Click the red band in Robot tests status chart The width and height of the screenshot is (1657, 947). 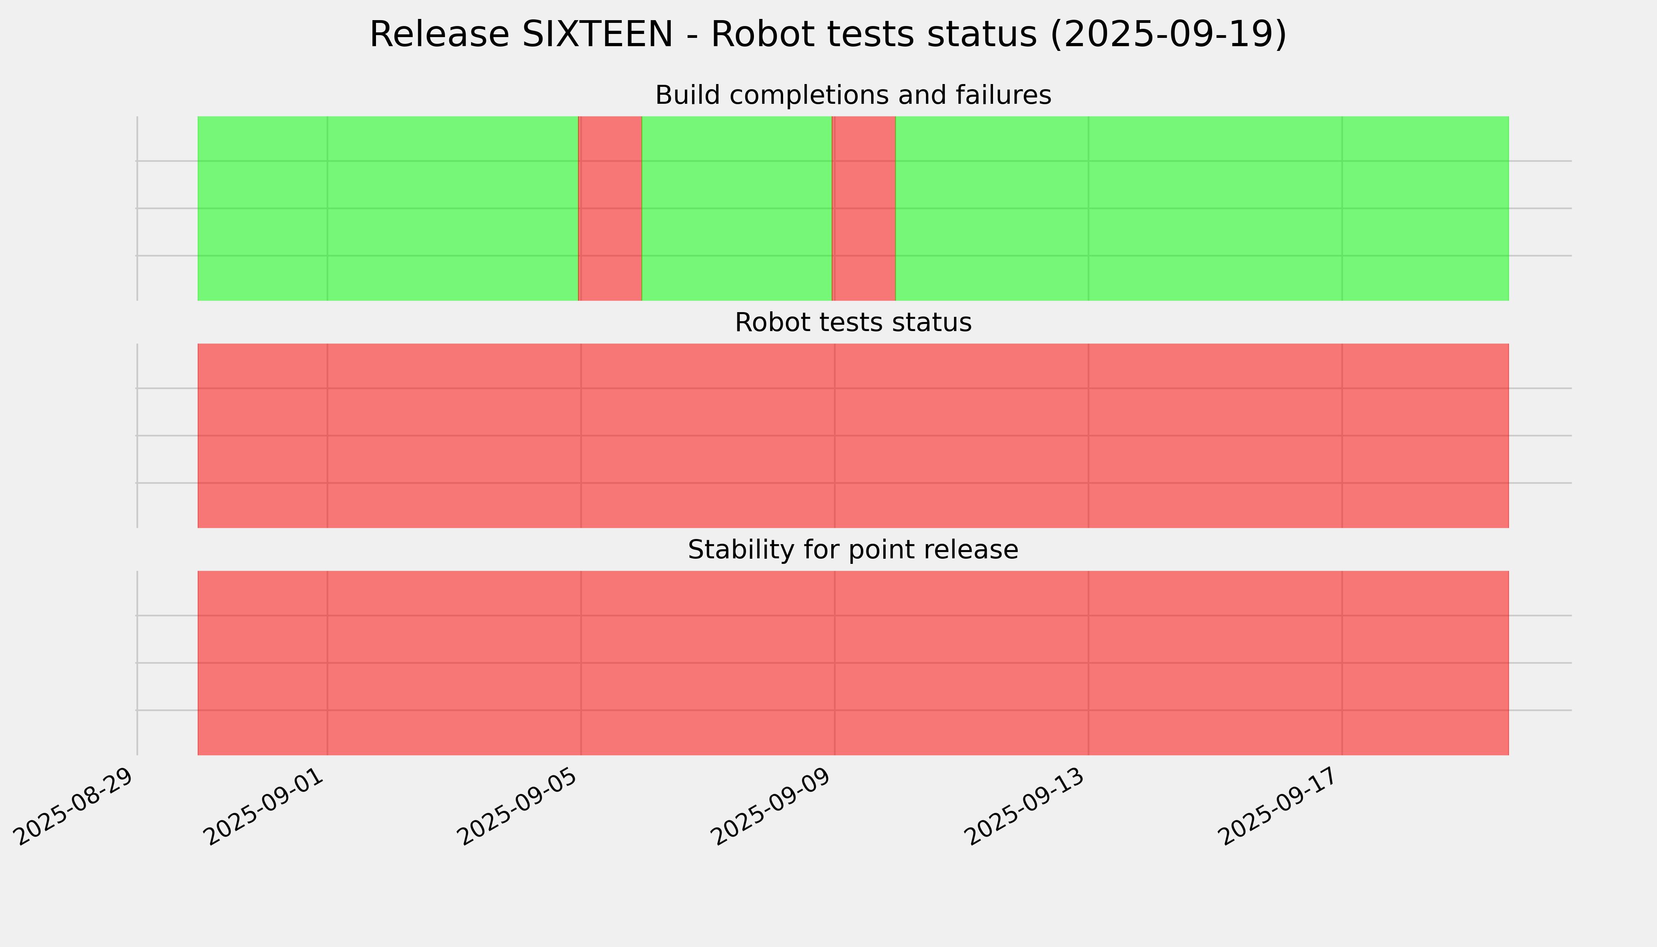pyautogui.click(x=853, y=436)
